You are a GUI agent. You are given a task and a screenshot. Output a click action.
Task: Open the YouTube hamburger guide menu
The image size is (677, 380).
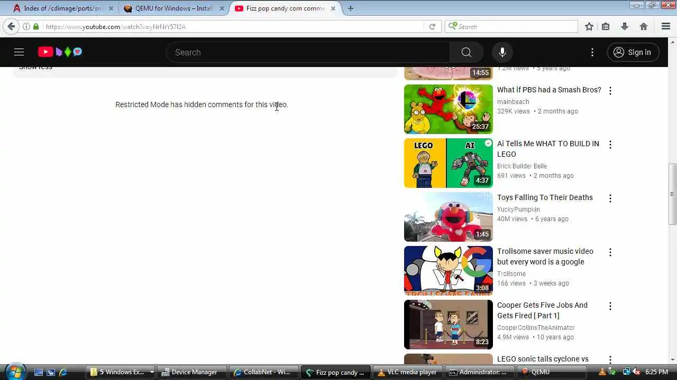pos(19,52)
